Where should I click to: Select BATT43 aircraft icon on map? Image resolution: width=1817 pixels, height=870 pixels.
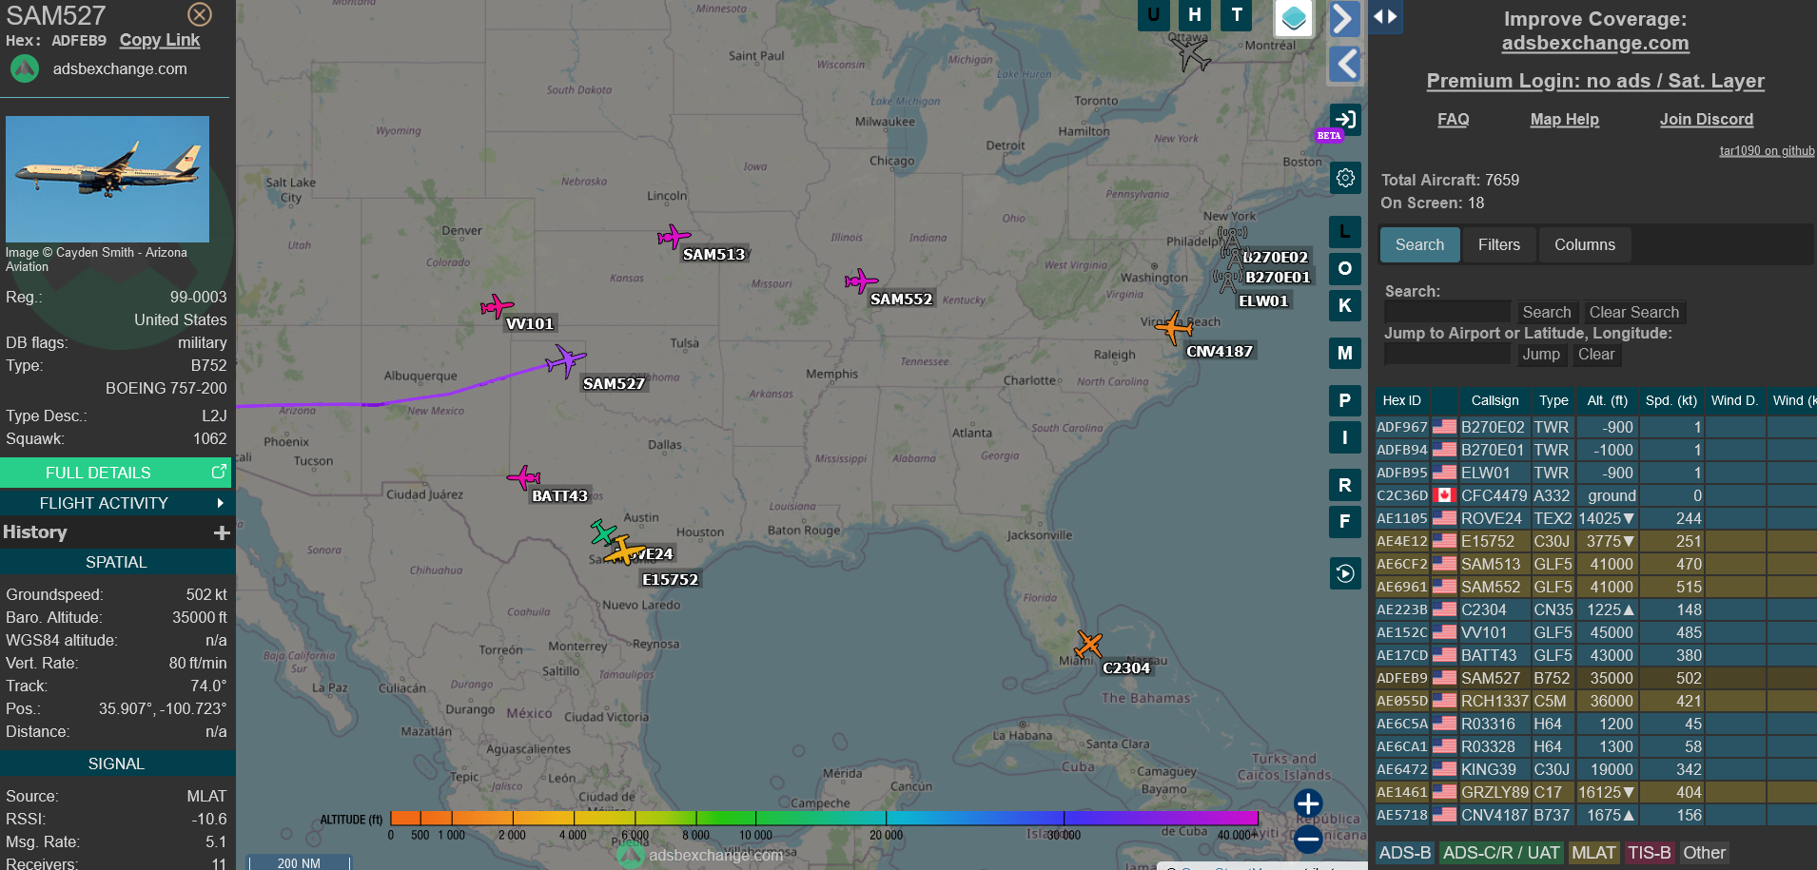coord(523,477)
